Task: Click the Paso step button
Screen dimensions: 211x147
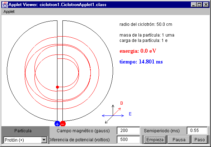Action: click(x=200, y=139)
